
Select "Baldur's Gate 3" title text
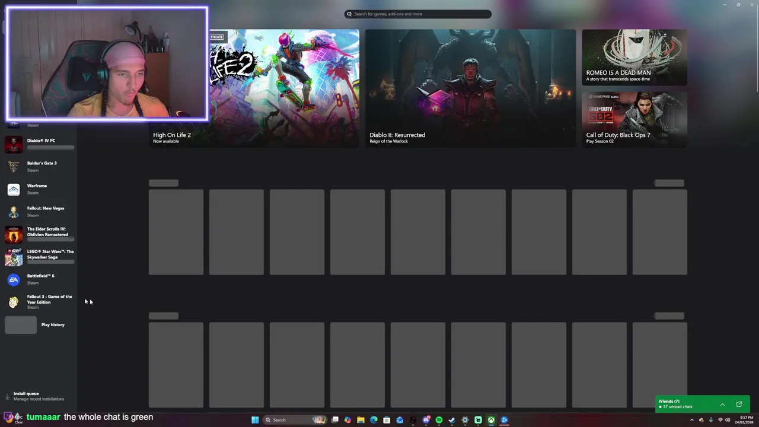42,163
